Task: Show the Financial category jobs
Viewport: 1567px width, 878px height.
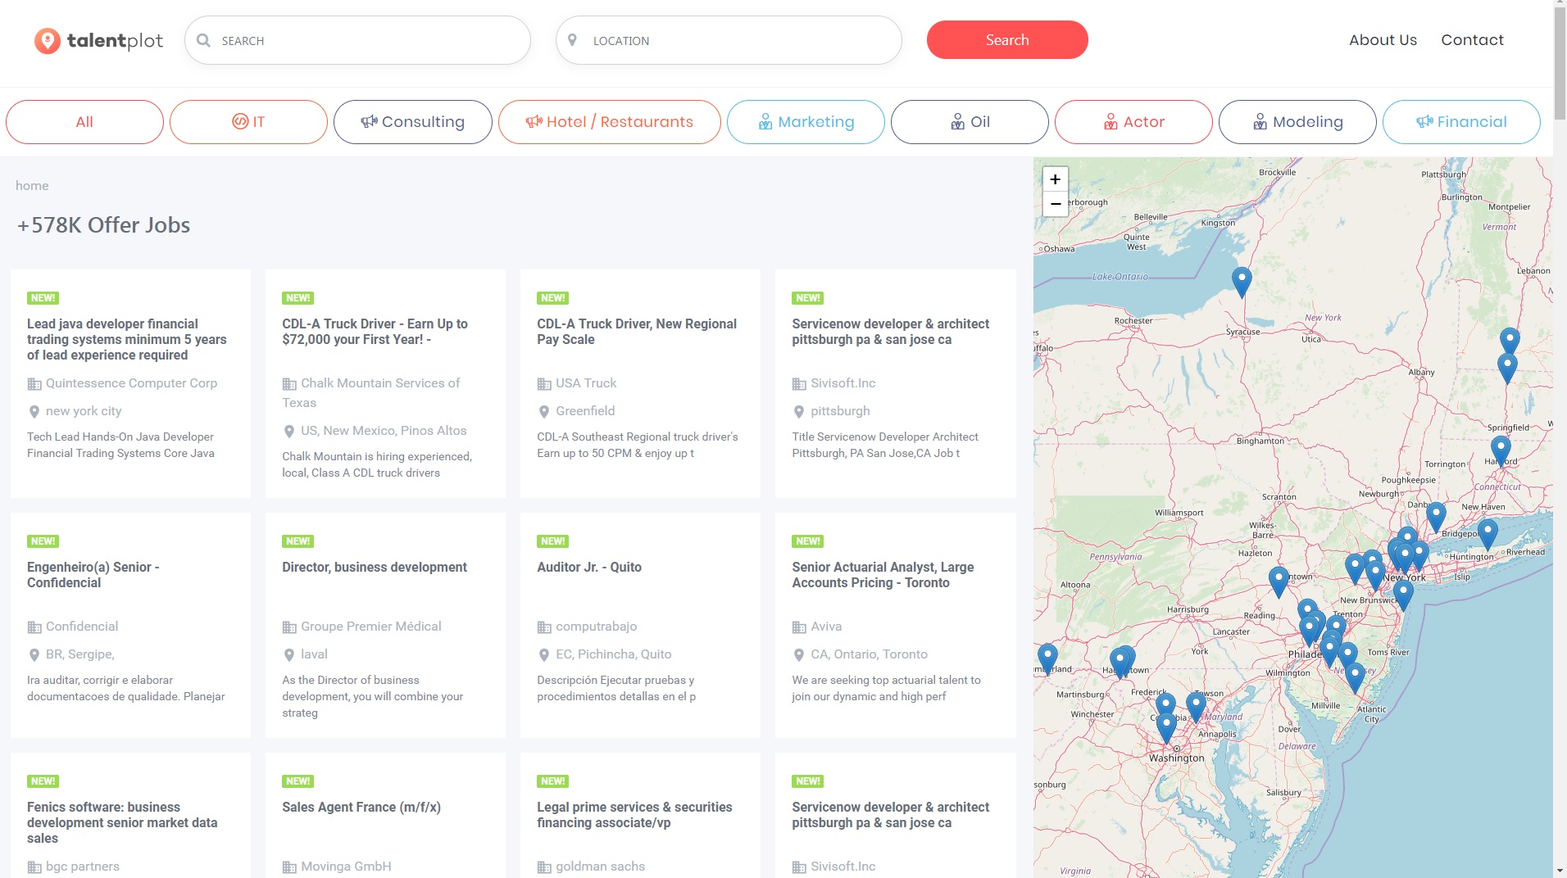Action: 1460,122
